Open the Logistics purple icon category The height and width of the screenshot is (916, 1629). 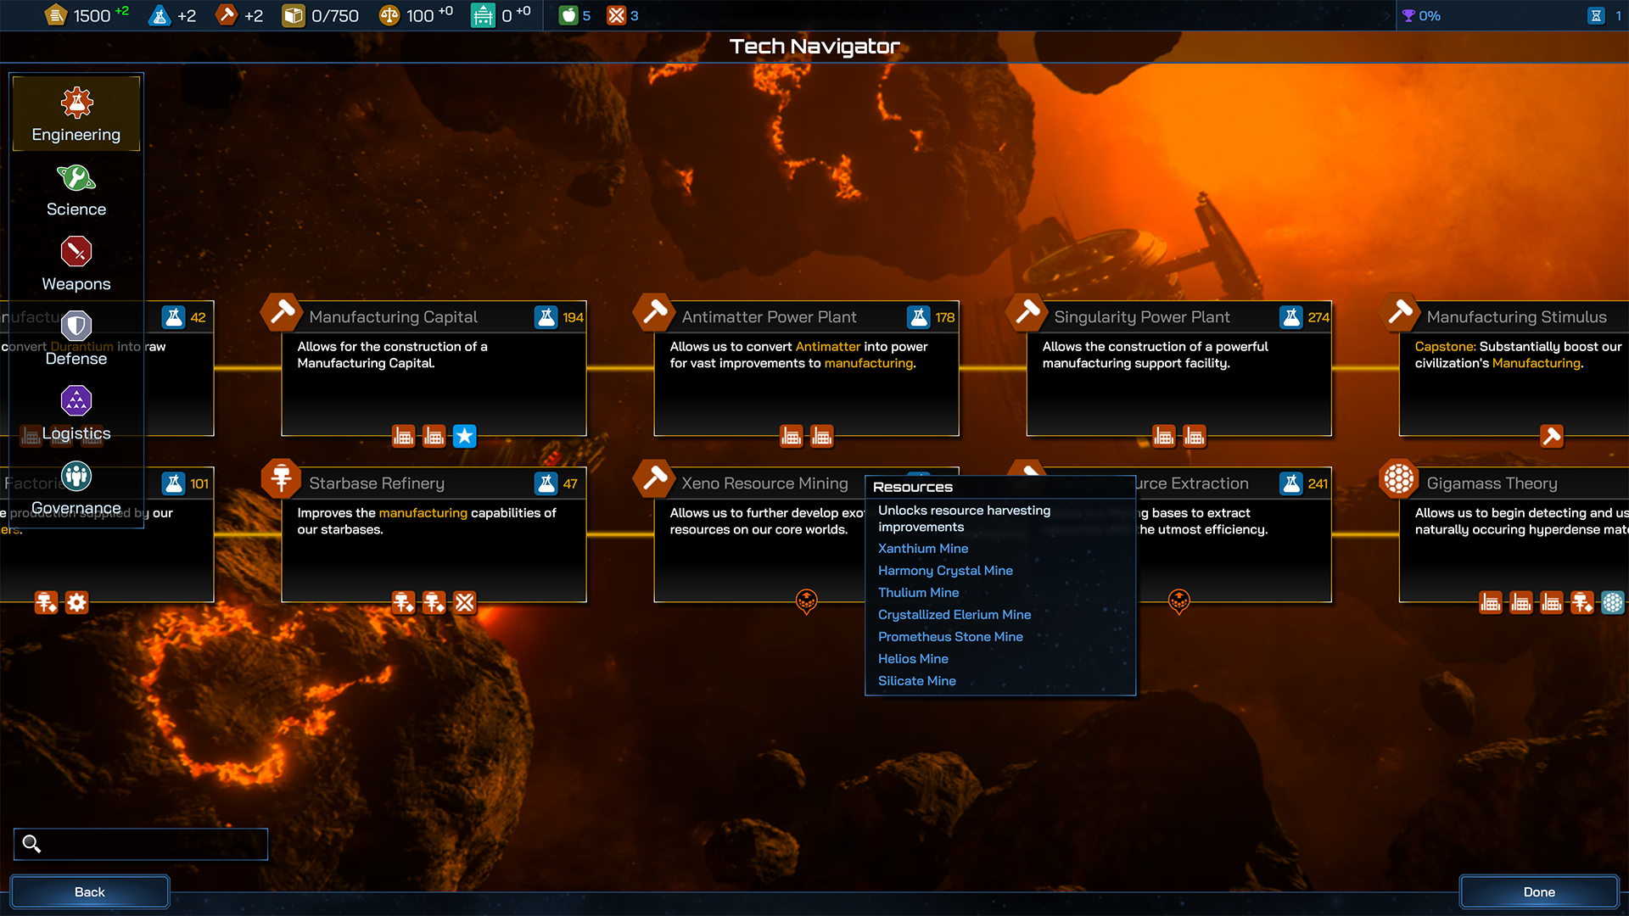(76, 401)
